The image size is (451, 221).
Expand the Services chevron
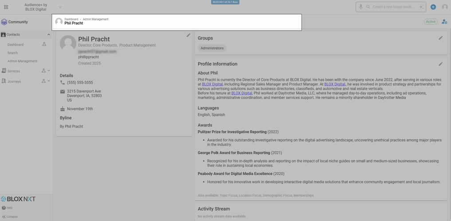click(49, 71)
